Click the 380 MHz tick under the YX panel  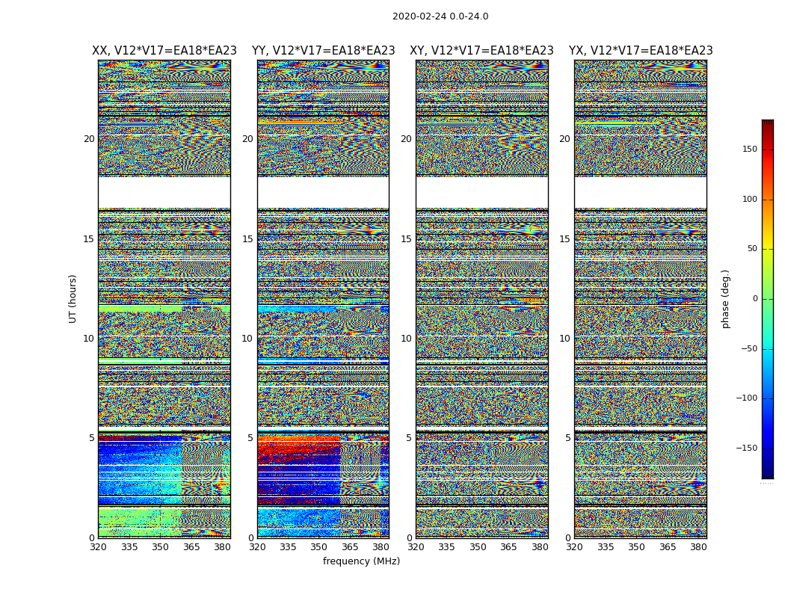[x=698, y=547]
